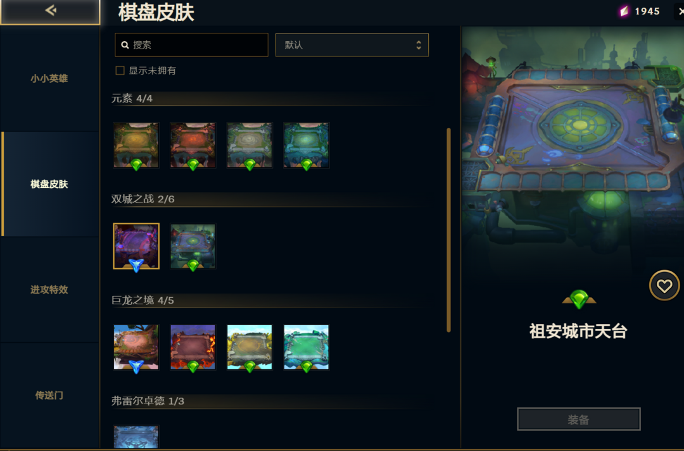Select the red 元素 arena skin
The width and height of the screenshot is (684, 451).
[193, 145]
